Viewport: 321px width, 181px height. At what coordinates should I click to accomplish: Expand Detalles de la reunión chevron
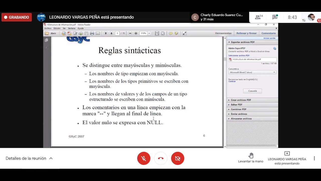pos(51,158)
